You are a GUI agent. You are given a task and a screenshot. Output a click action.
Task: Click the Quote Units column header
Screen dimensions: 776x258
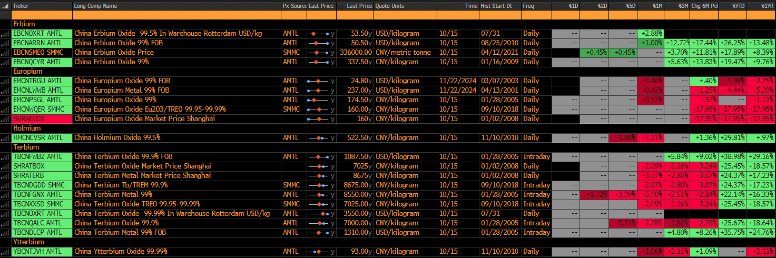click(405, 6)
